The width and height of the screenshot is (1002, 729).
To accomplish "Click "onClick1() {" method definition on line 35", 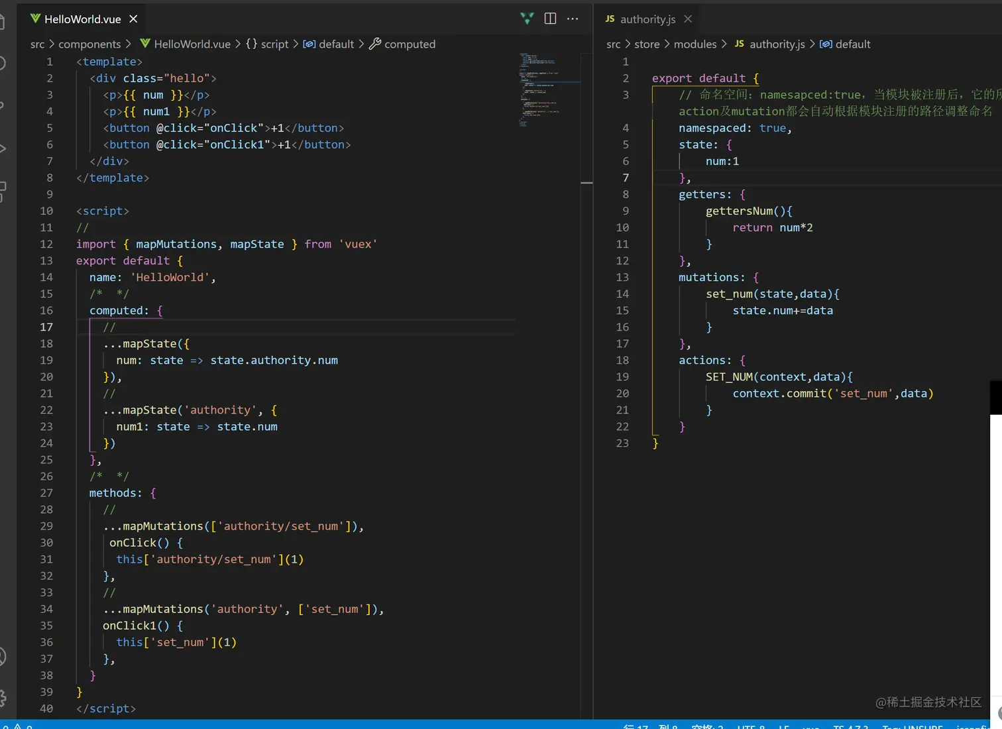I will [x=142, y=625].
